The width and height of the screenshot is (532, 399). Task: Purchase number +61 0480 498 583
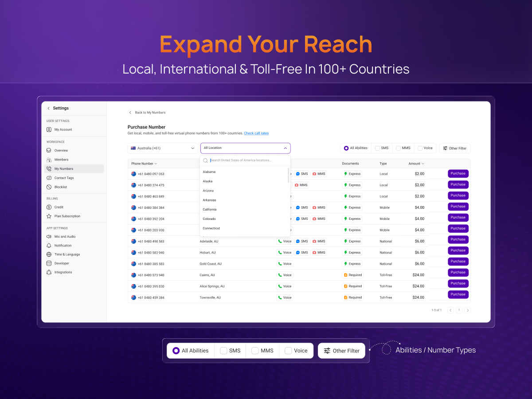[x=458, y=239]
